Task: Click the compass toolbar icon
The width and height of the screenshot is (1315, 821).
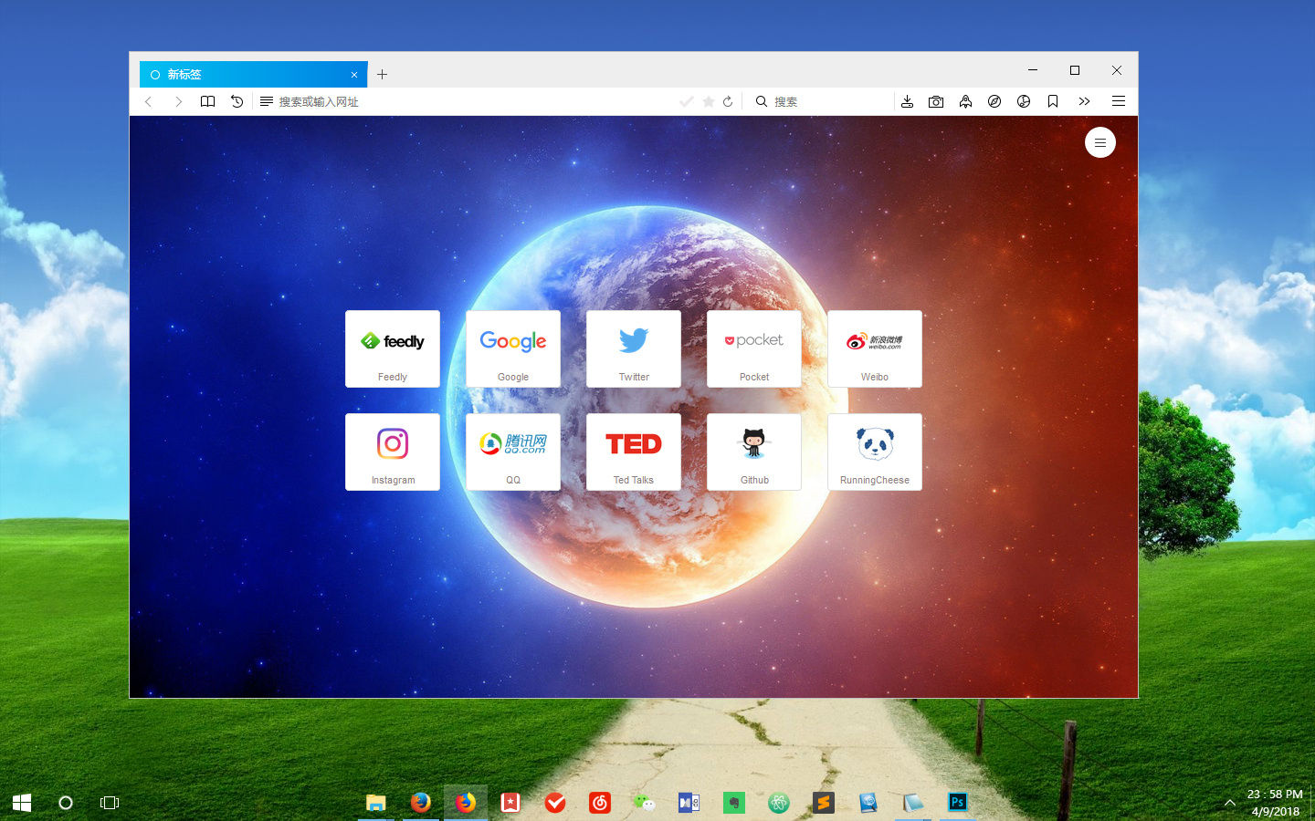Action: tap(994, 101)
